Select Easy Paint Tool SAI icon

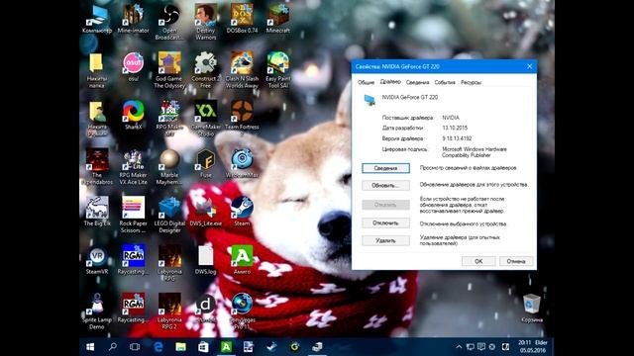coord(278,70)
